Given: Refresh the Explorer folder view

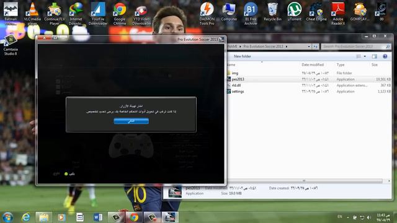Looking at the screenshot, I should coord(316,46).
